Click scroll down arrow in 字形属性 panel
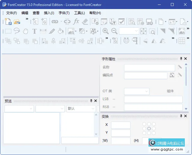Screen dimensions: 192x155 click(186, 109)
